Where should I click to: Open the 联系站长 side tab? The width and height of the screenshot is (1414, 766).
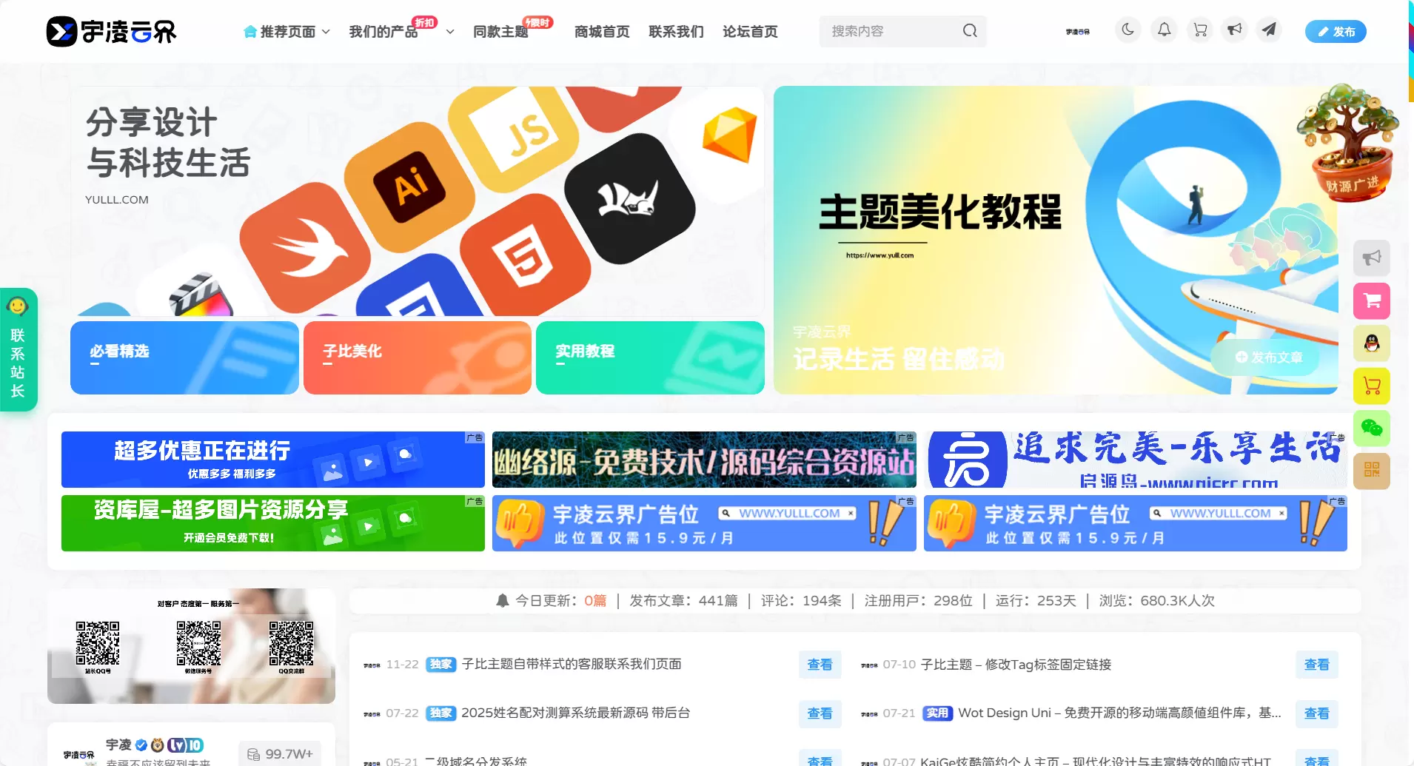18,349
